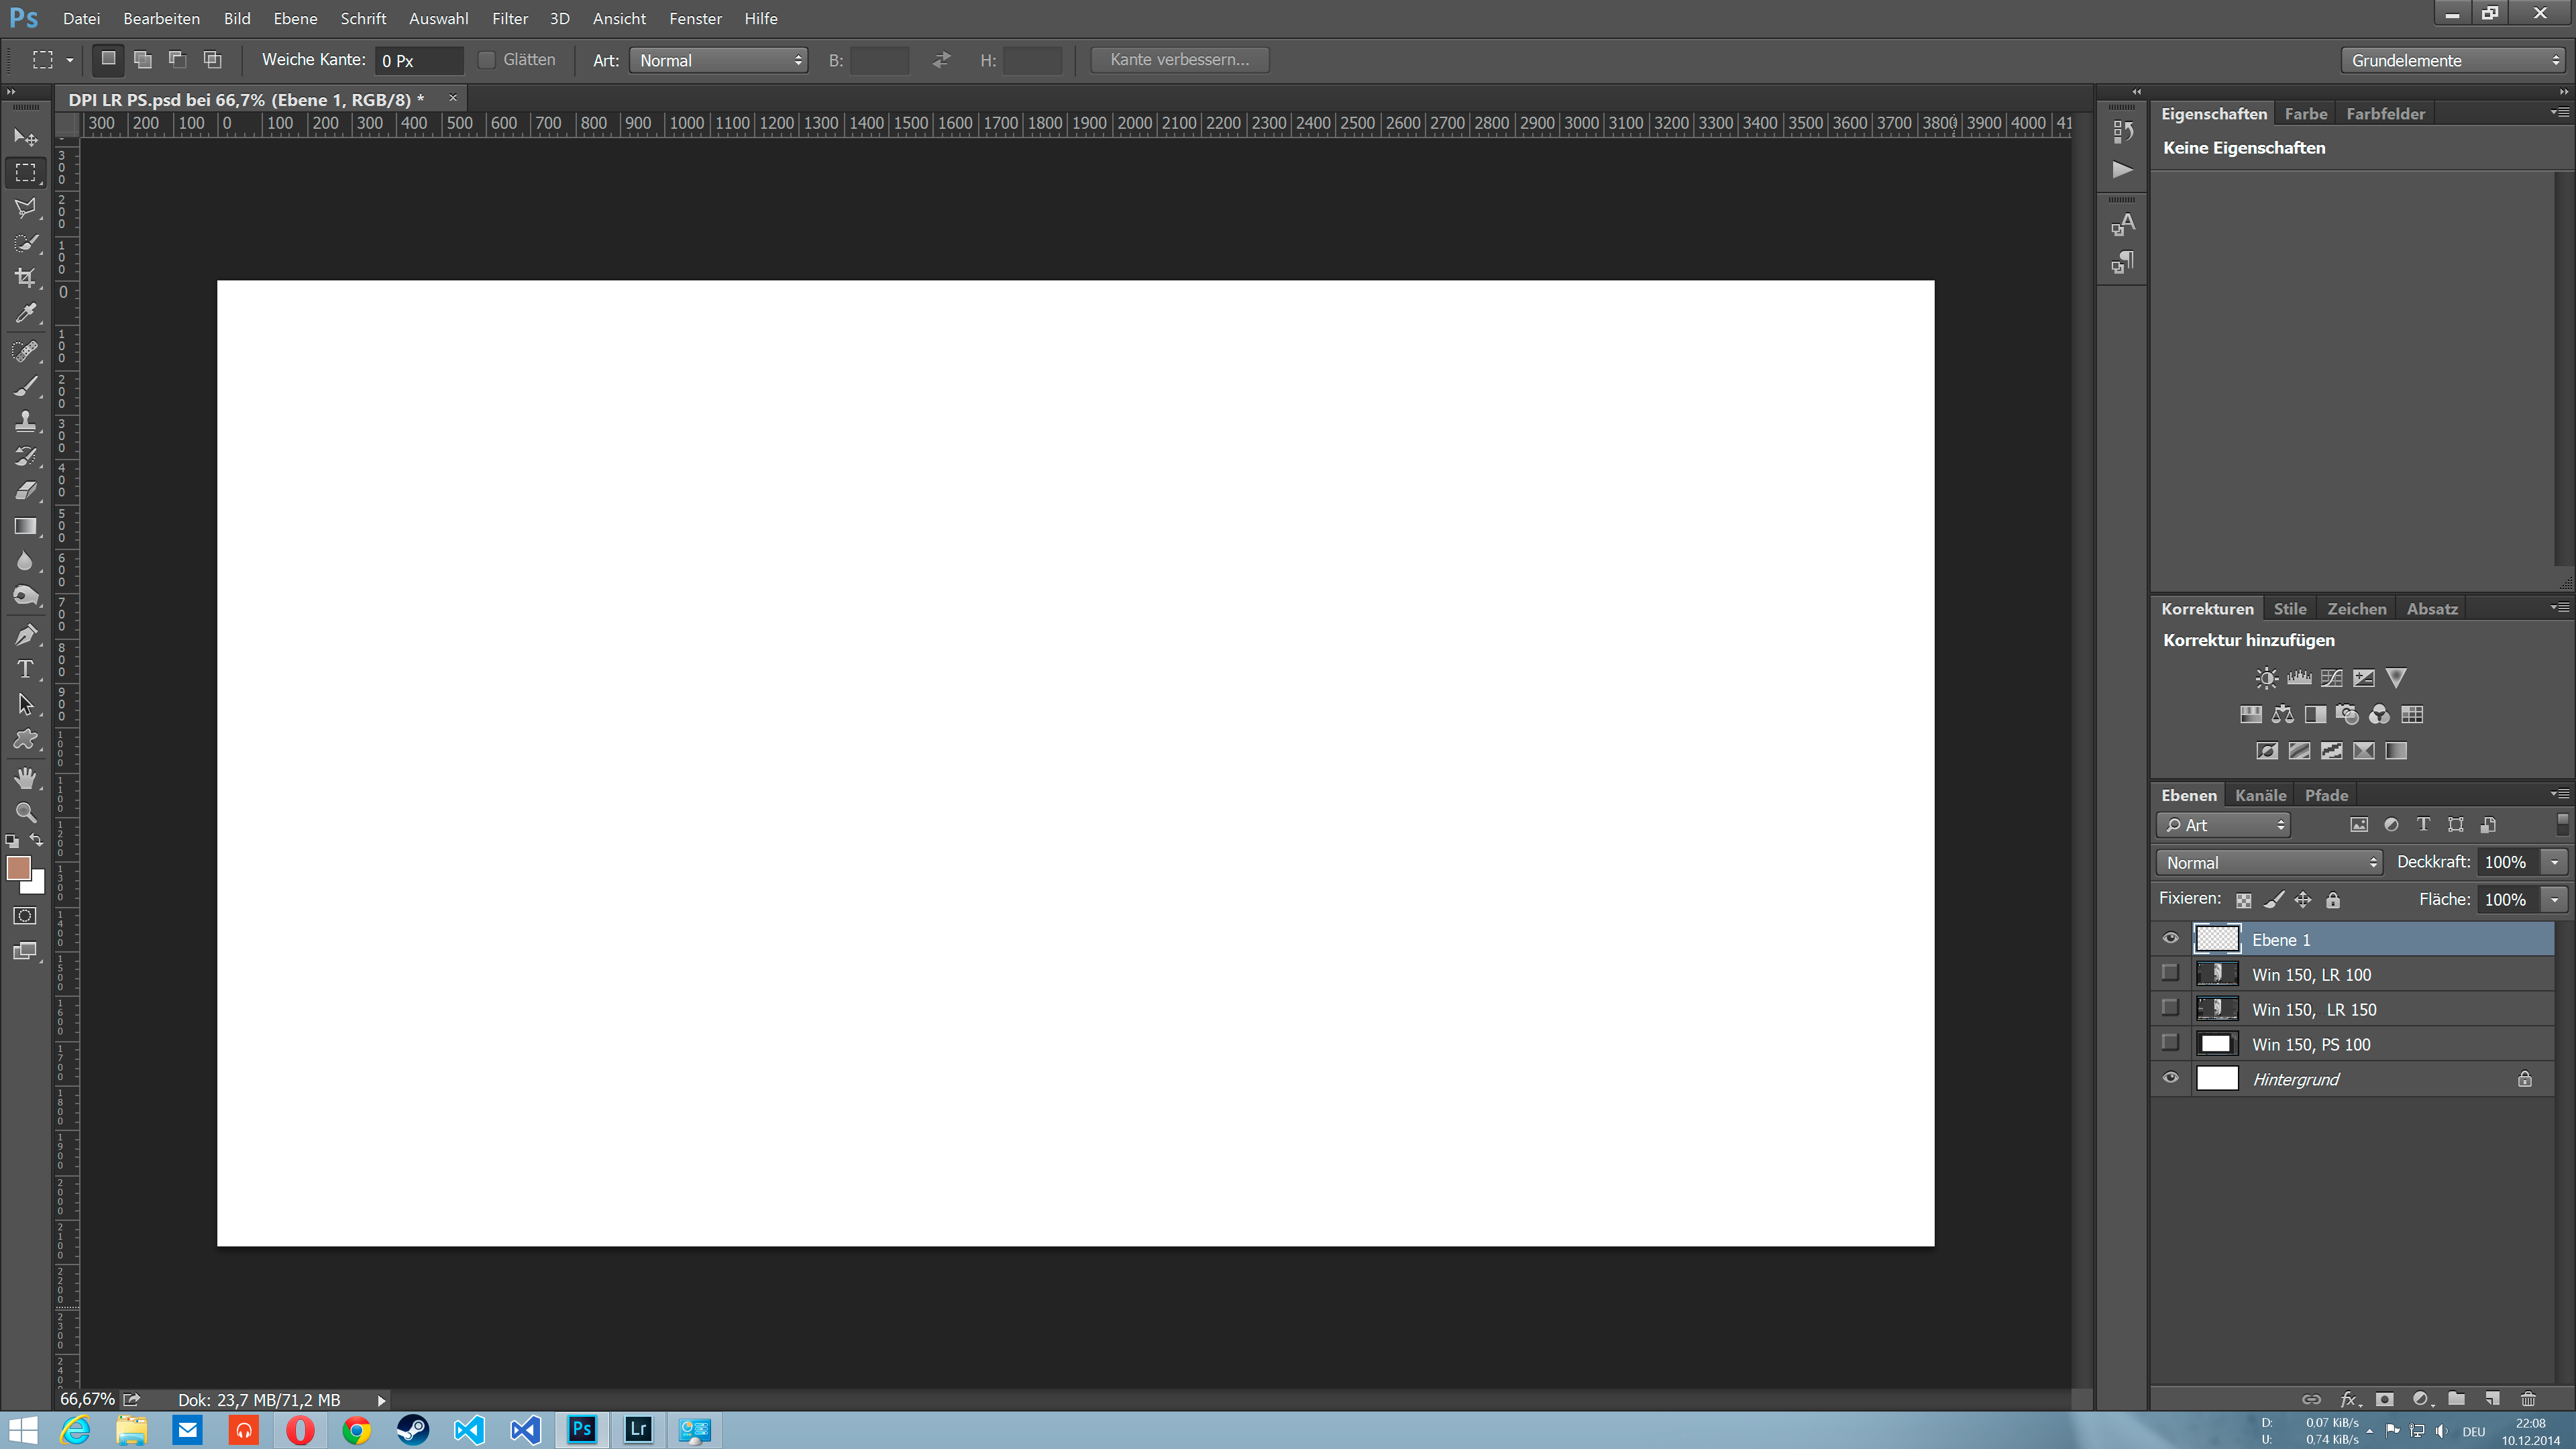Image resolution: width=2576 pixels, height=1449 pixels.
Task: Open the Art selection style dropdown
Action: (x=719, y=60)
